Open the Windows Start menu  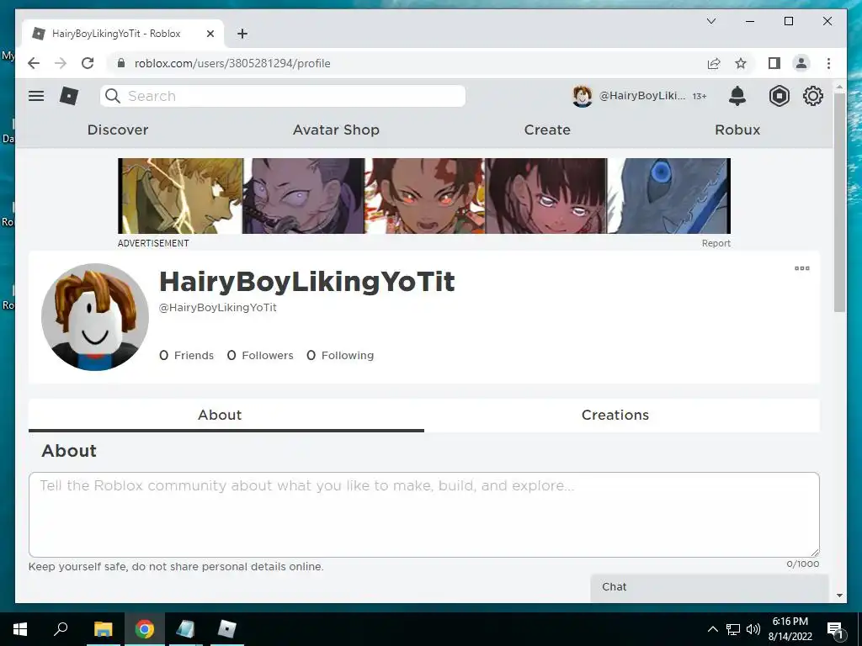coord(20,629)
